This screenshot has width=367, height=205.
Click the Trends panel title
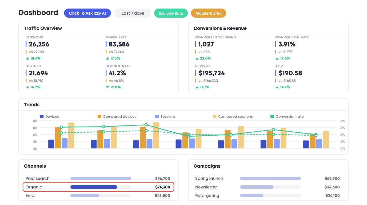pos(32,105)
